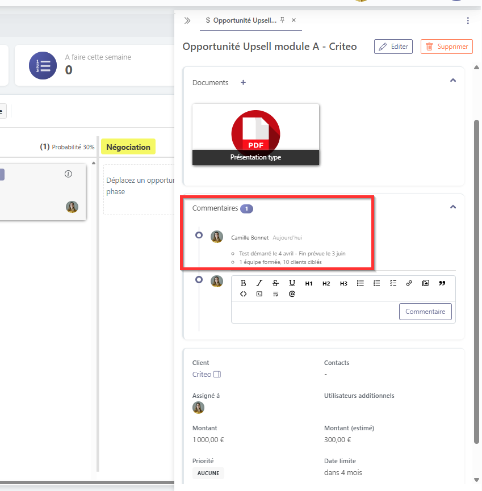Insert an image in comment editor
The image size is (482, 491).
[426, 283]
